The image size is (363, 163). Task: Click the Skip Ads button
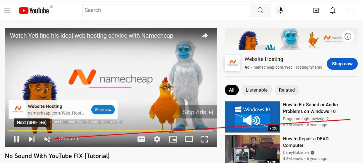[x=198, y=112]
